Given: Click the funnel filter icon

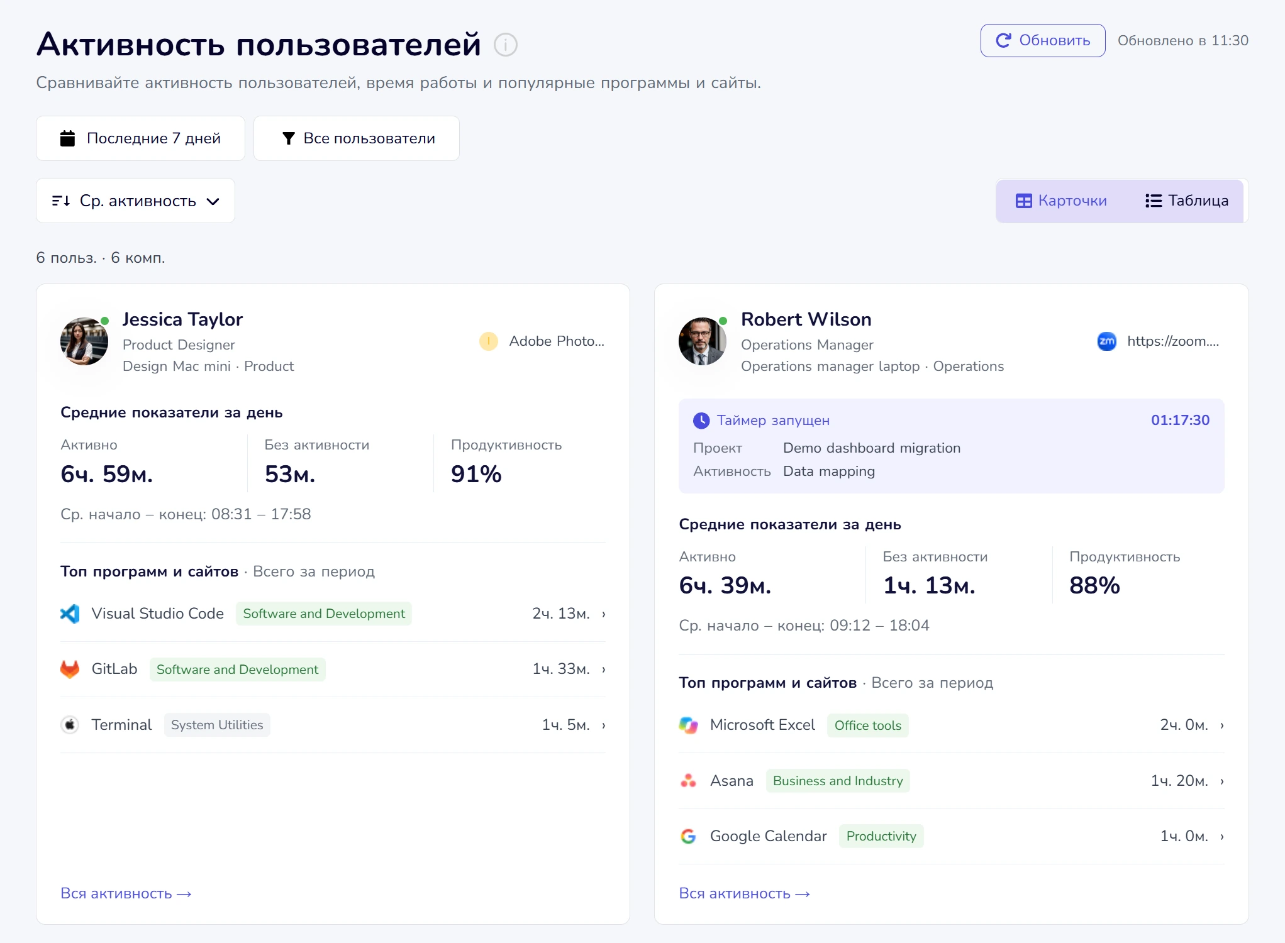Looking at the screenshot, I should 288,138.
